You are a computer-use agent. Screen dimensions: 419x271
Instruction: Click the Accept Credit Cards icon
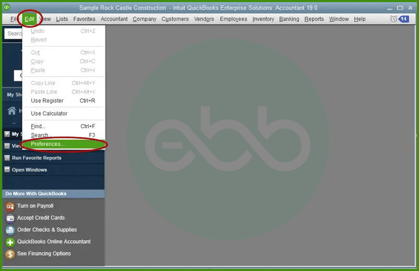tap(10, 218)
